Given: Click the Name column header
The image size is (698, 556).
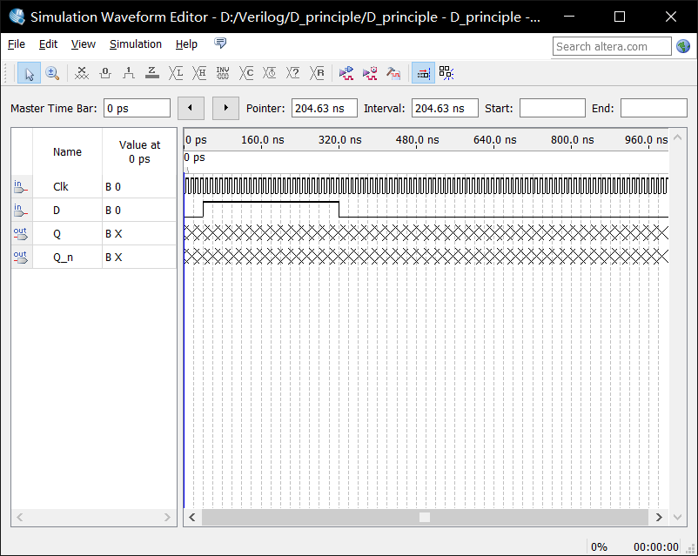Looking at the screenshot, I should pyautogui.click(x=67, y=151).
